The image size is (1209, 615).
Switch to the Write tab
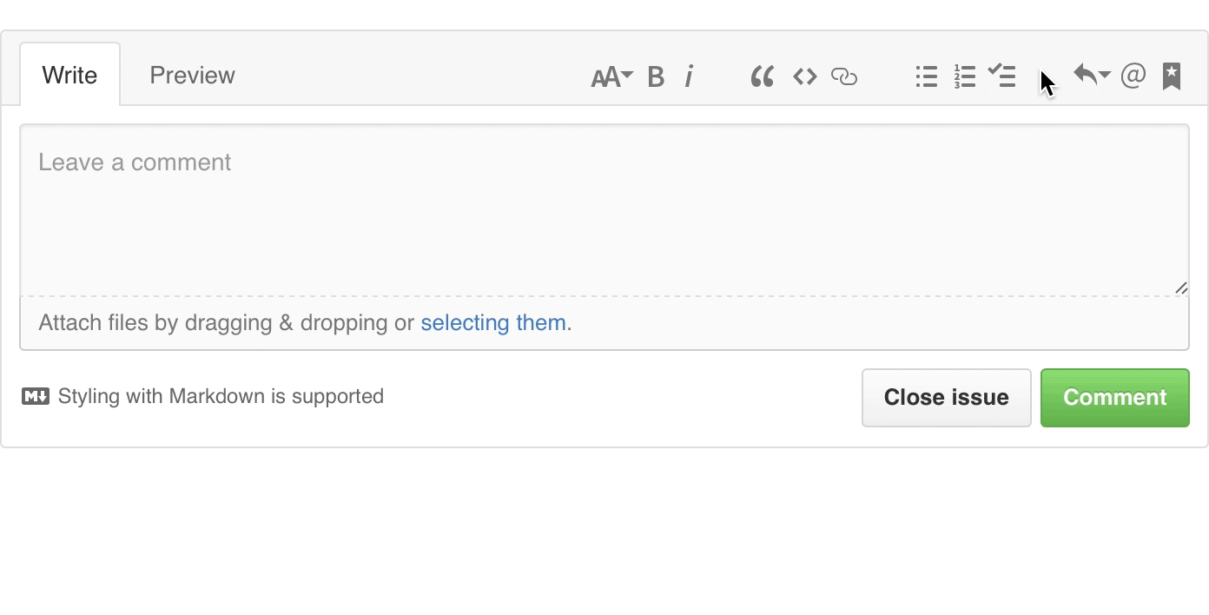pyautogui.click(x=69, y=76)
